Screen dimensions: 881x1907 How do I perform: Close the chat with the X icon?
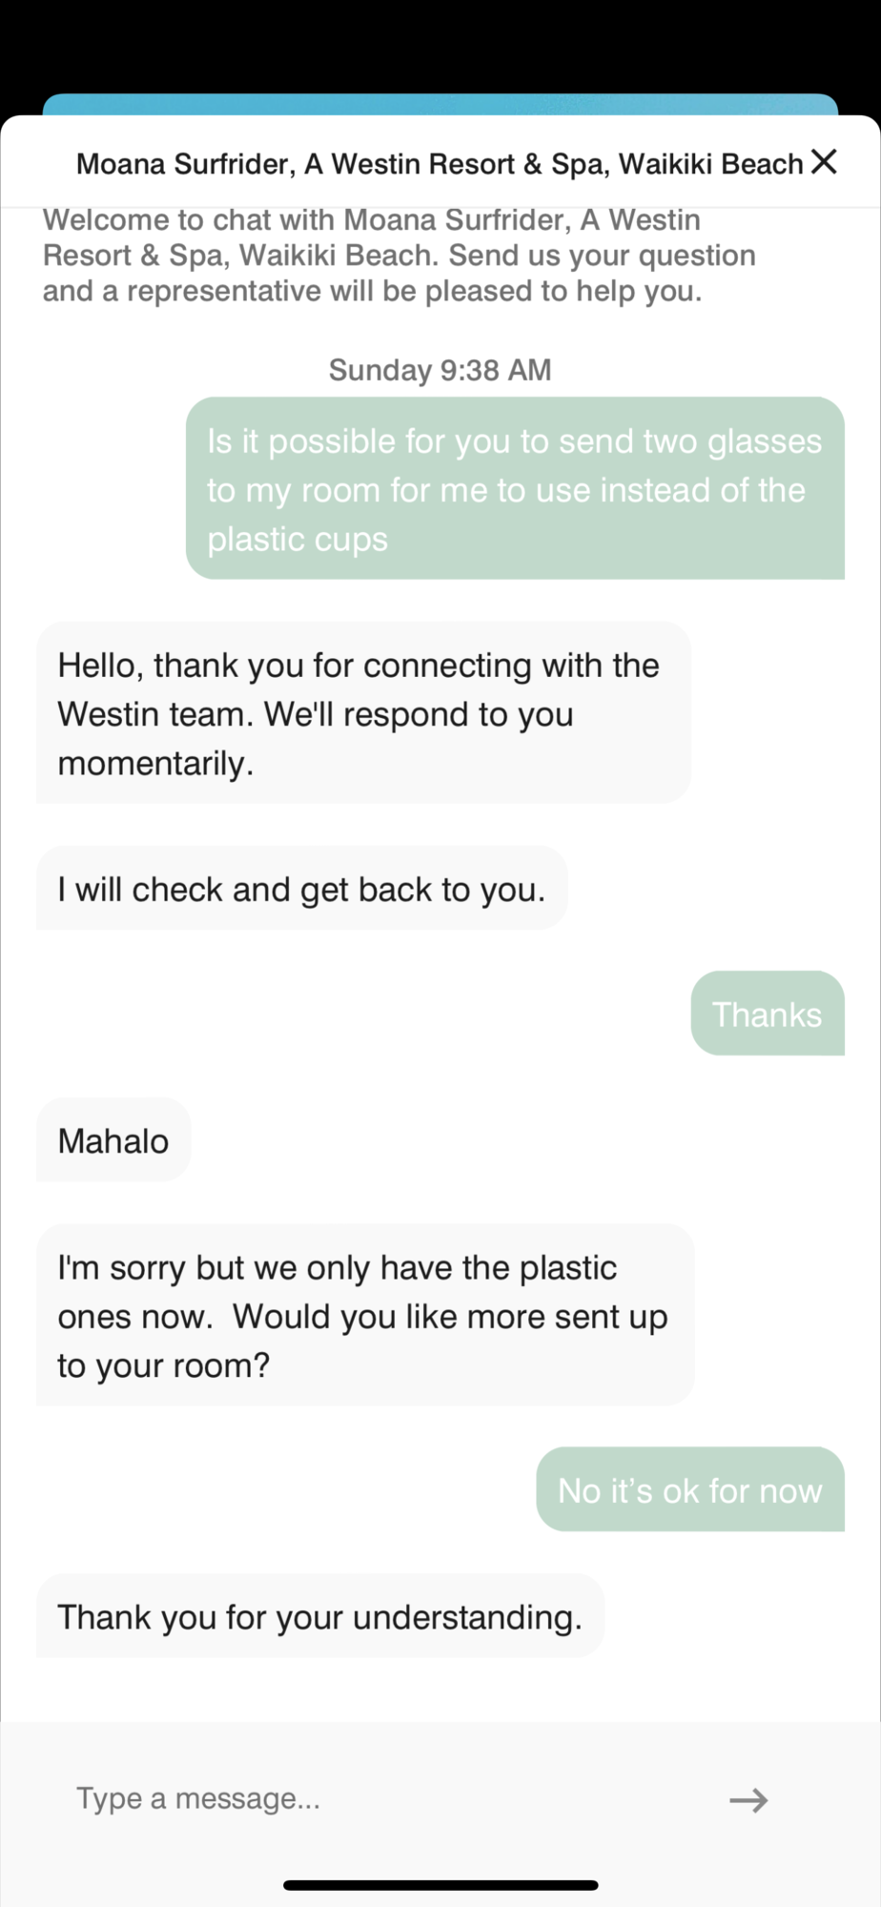824,162
